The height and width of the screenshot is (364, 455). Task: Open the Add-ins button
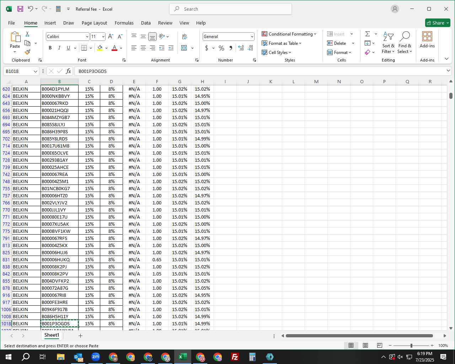[x=427, y=39]
